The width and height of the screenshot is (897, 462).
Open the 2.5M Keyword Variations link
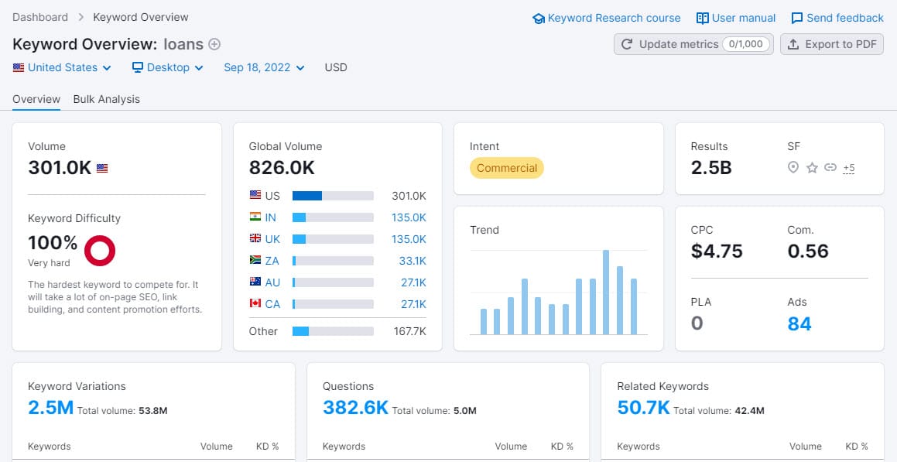tap(50, 407)
